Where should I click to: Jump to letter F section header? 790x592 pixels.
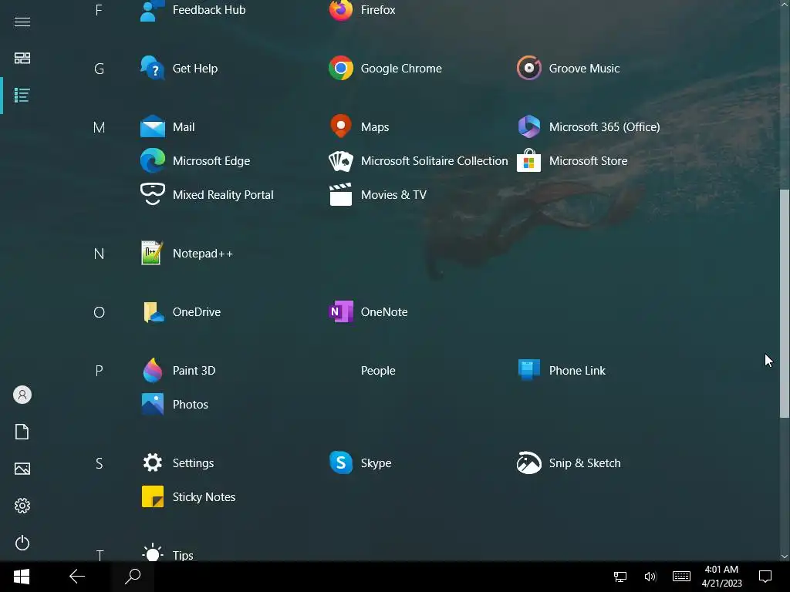tap(99, 10)
